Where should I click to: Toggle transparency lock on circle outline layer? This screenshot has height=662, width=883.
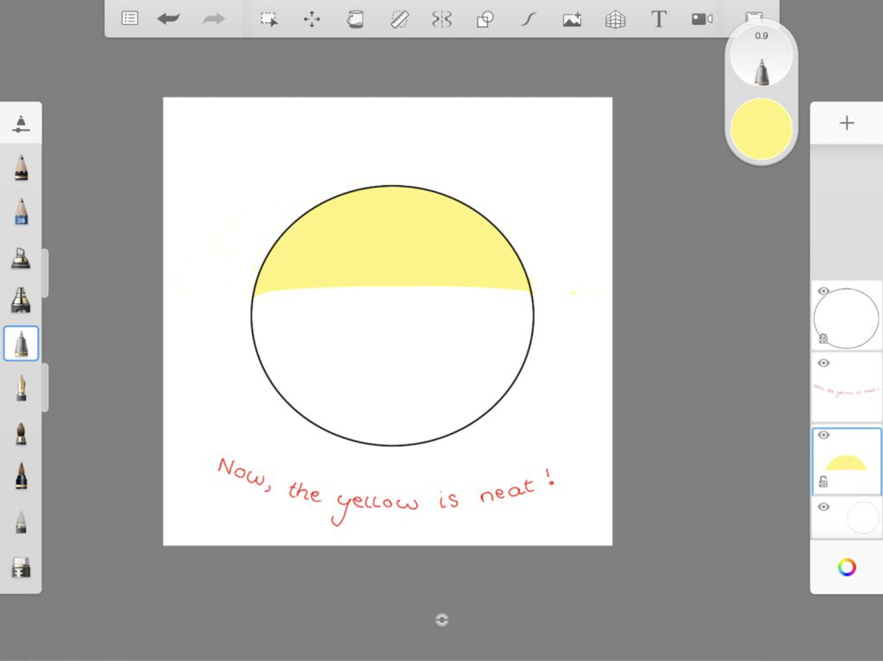[x=823, y=338]
